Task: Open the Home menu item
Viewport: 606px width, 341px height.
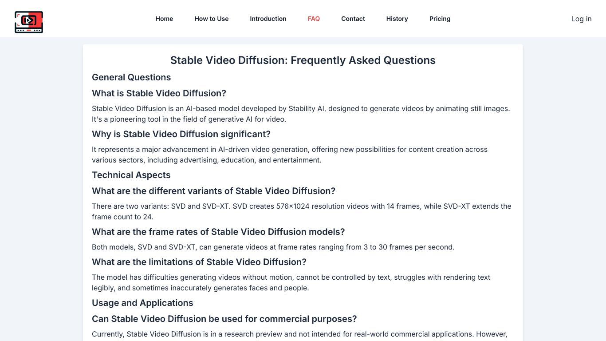Action: 164,19
